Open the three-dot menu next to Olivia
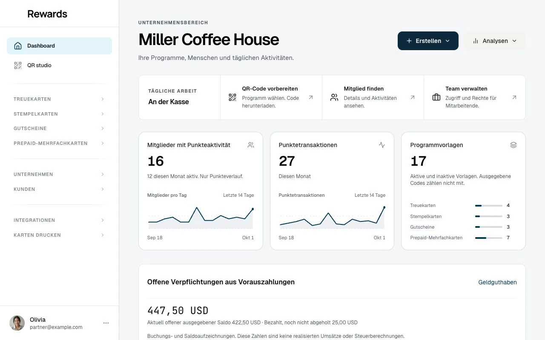Screen dimensions: 545x340 click(x=106, y=323)
